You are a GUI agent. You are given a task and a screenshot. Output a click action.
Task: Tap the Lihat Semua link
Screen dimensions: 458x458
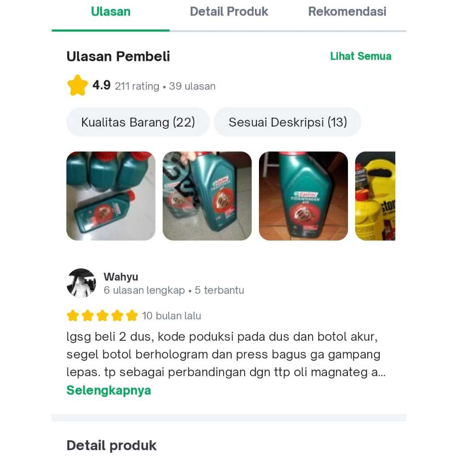point(360,56)
